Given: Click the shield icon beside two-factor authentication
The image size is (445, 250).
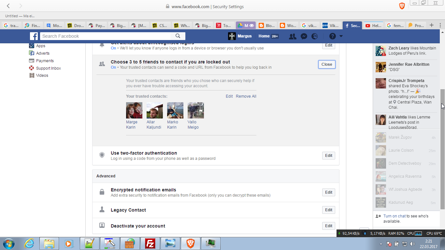Looking at the screenshot, I should click(x=102, y=155).
